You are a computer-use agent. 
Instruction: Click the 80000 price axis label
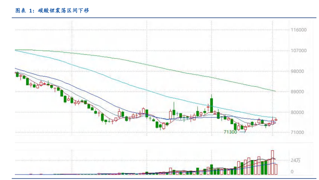[x=297, y=112]
